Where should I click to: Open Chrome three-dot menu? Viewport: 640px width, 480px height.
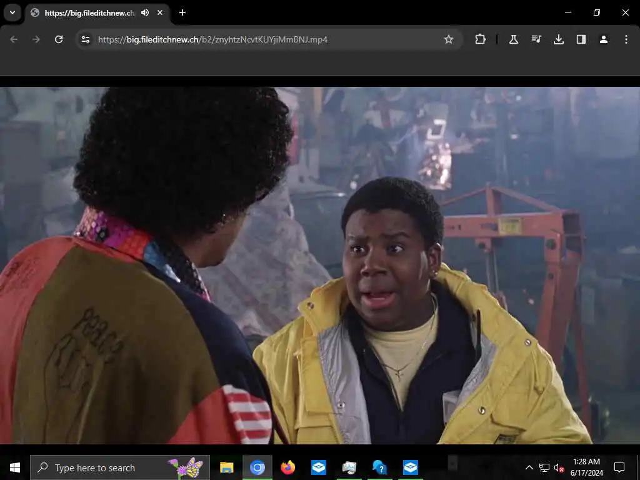tap(626, 39)
